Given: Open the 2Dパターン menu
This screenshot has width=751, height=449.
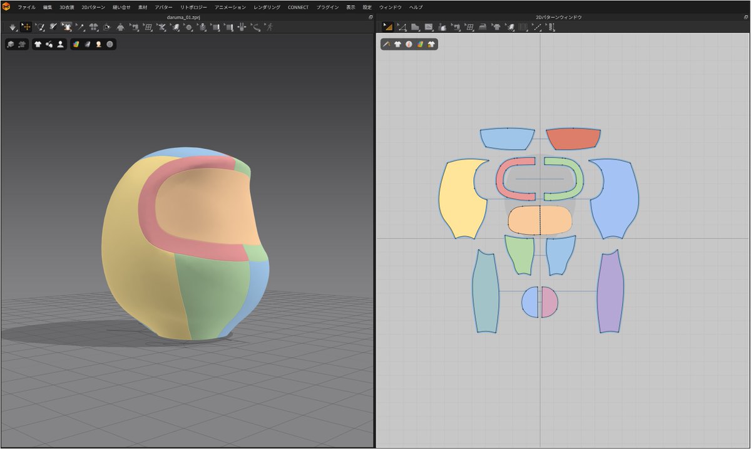Looking at the screenshot, I should tap(93, 7).
